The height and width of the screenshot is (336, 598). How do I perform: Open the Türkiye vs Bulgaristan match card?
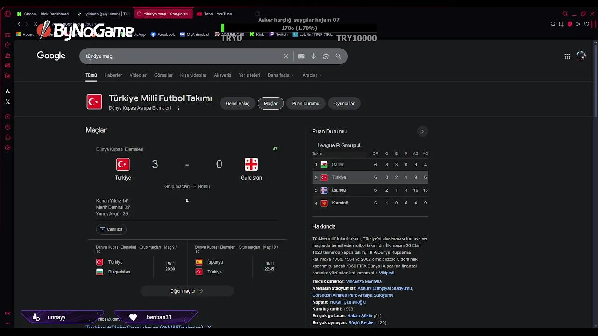pos(137,262)
